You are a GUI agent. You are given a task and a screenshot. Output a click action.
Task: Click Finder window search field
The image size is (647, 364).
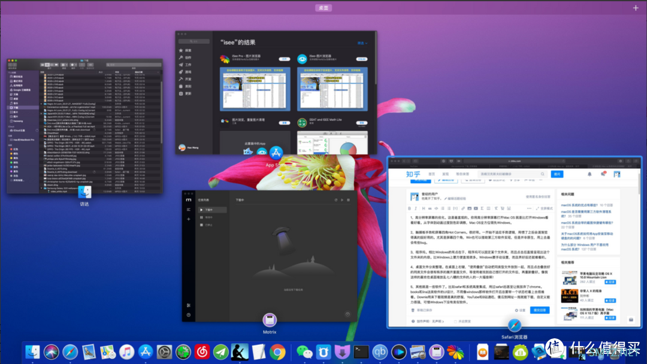click(x=134, y=65)
